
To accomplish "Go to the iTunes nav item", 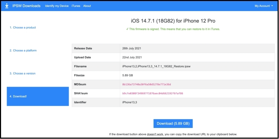I will 76,6.
